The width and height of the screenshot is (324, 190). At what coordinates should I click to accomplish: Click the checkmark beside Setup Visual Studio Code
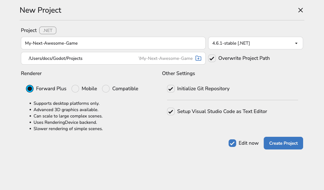tap(171, 111)
